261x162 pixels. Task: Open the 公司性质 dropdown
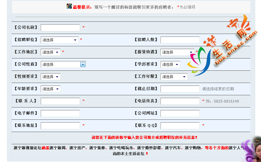[x=63, y=64]
